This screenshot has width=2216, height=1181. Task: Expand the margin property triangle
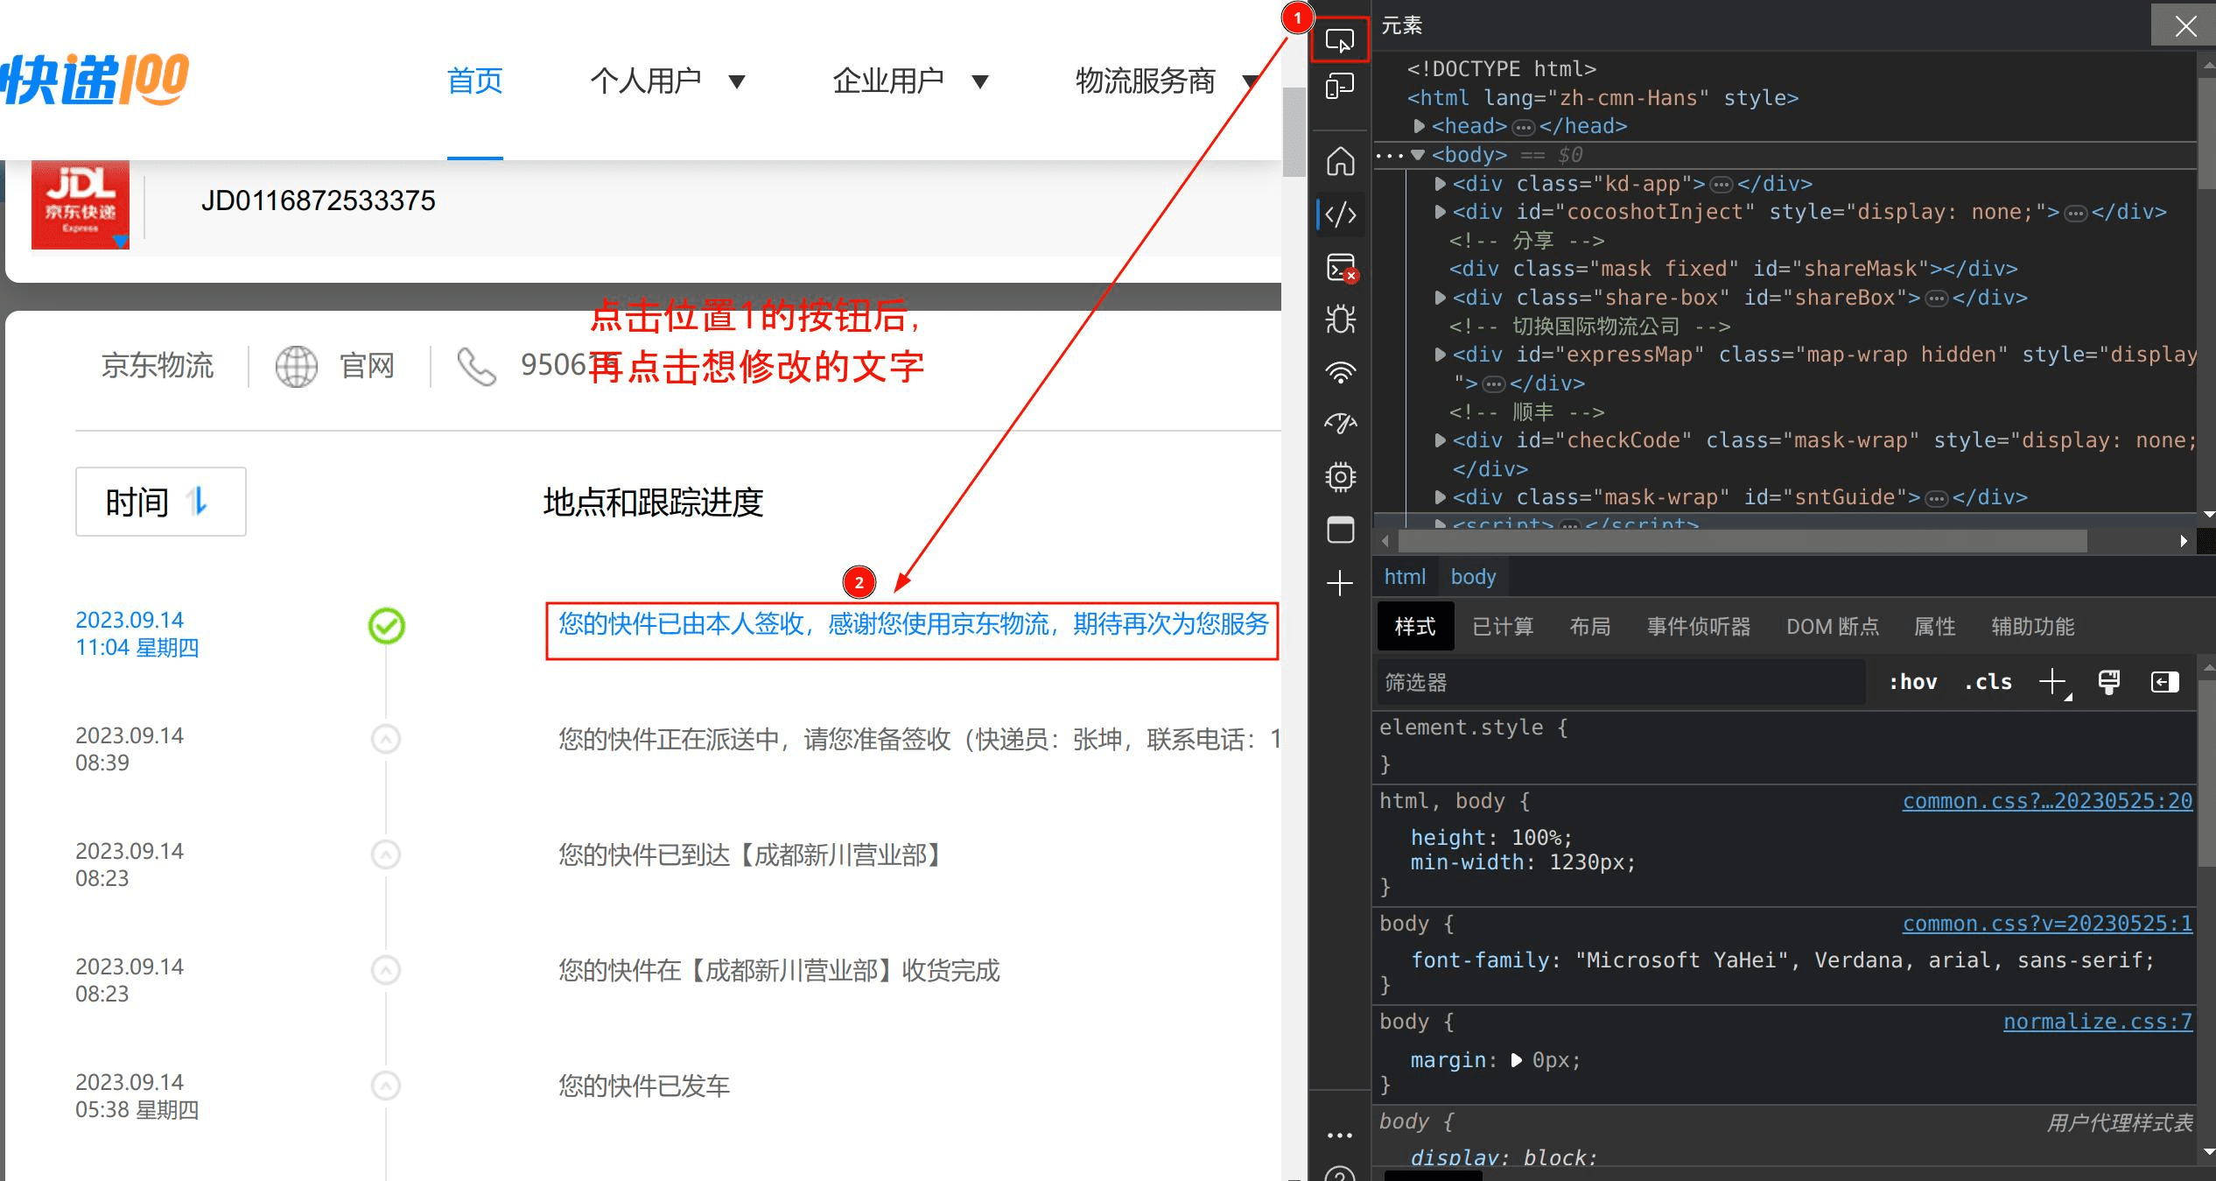[x=1517, y=1060]
